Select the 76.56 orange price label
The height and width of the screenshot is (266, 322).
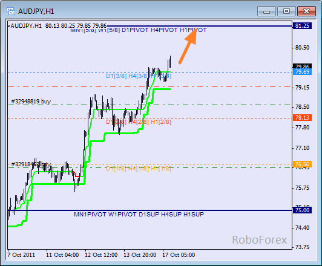pos(302,164)
